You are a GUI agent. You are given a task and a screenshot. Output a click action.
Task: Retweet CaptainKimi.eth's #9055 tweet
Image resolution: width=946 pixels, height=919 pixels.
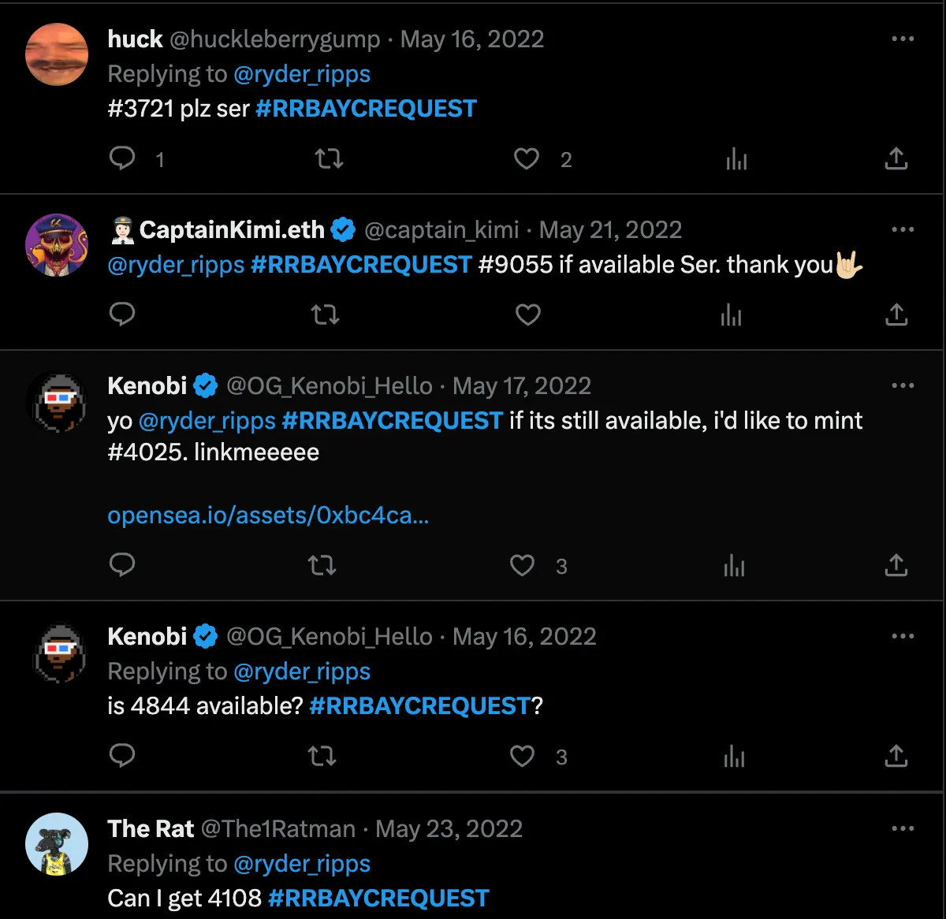tap(325, 315)
